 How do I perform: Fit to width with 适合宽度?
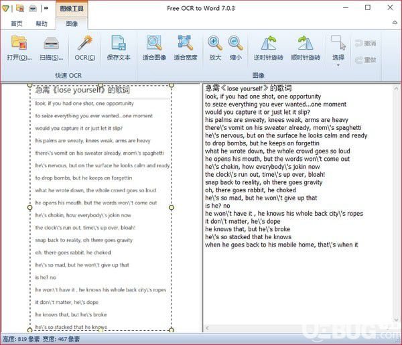pyautogui.click(x=186, y=48)
